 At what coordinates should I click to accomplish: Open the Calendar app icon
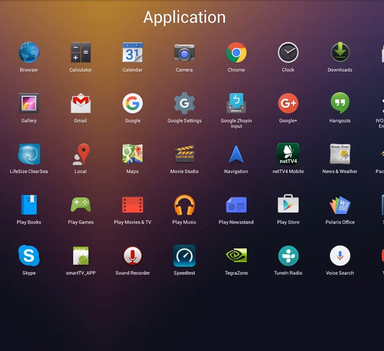[x=132, y=53]
